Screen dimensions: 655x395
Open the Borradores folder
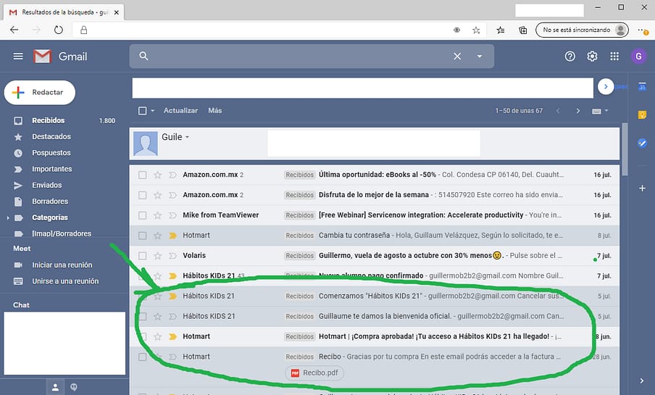point(50,201)
